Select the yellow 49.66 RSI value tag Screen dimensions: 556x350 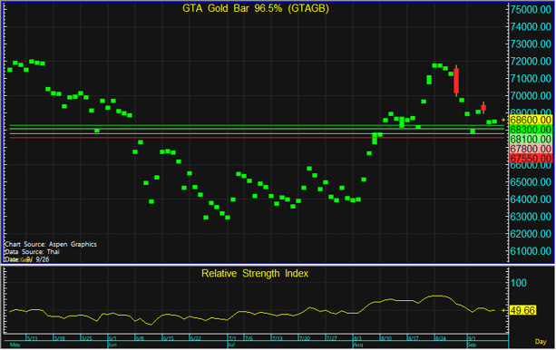point(522,310)
